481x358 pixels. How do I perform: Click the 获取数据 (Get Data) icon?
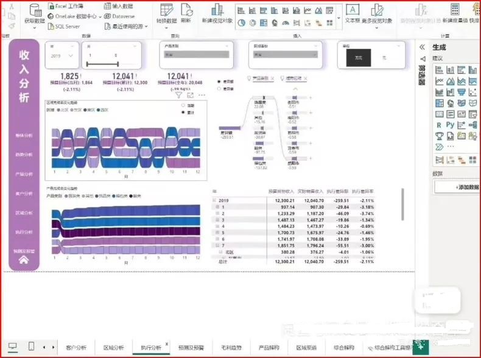(x=35, y=11)
